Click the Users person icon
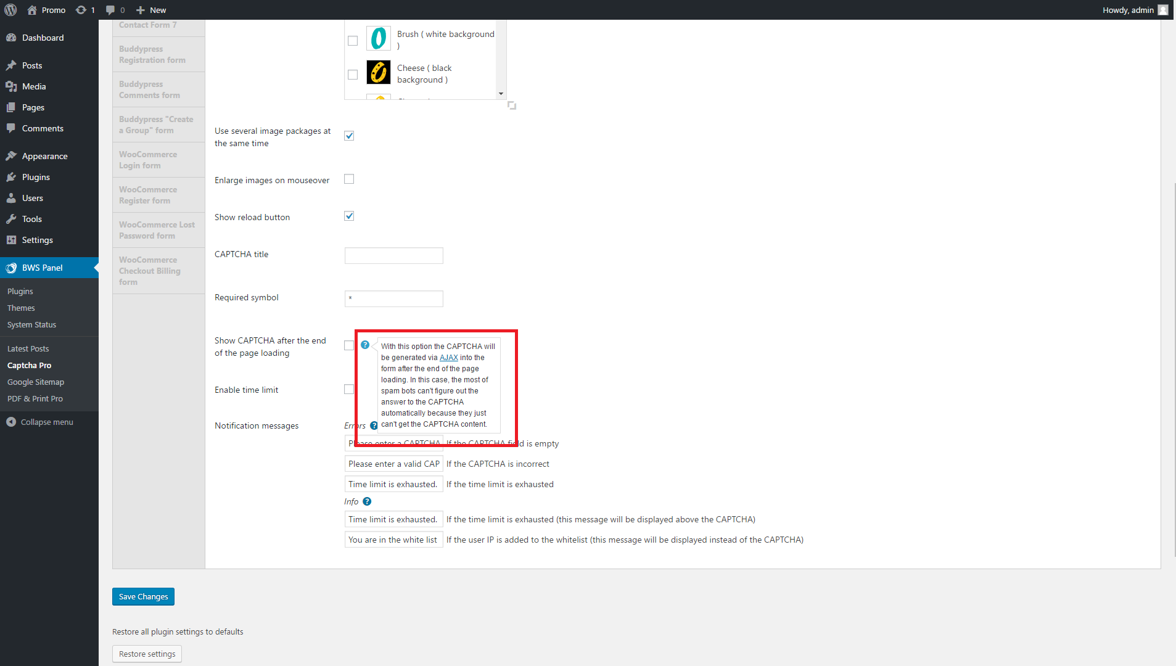Image resolution: width=1176 pixels, height=666 pixels. (x=11, y=198)
